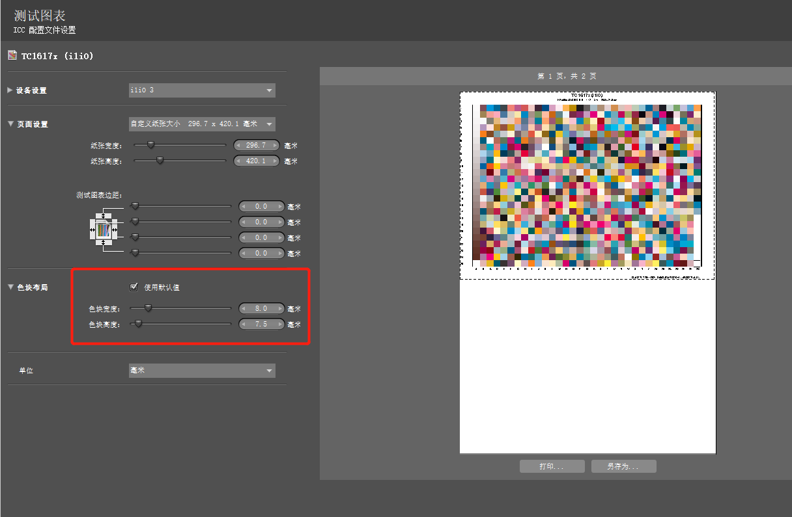Click the TC1617x chart icon

click(12, 56)
